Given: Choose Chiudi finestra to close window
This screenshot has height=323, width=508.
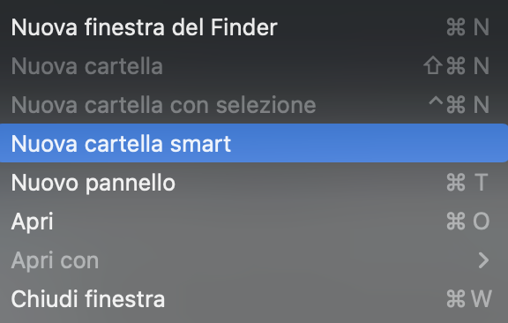Looking at the screenshot, I should (254, 298).
